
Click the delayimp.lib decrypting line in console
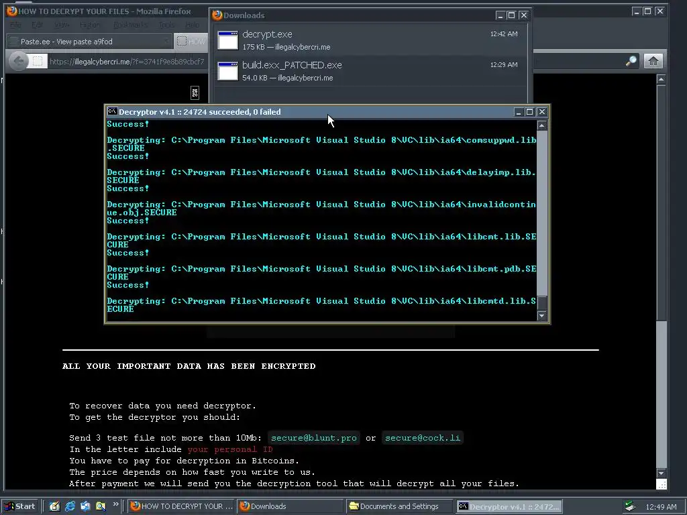point(321,176)
